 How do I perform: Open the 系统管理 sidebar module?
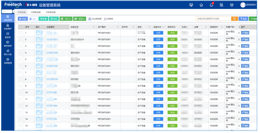[8, 61]
